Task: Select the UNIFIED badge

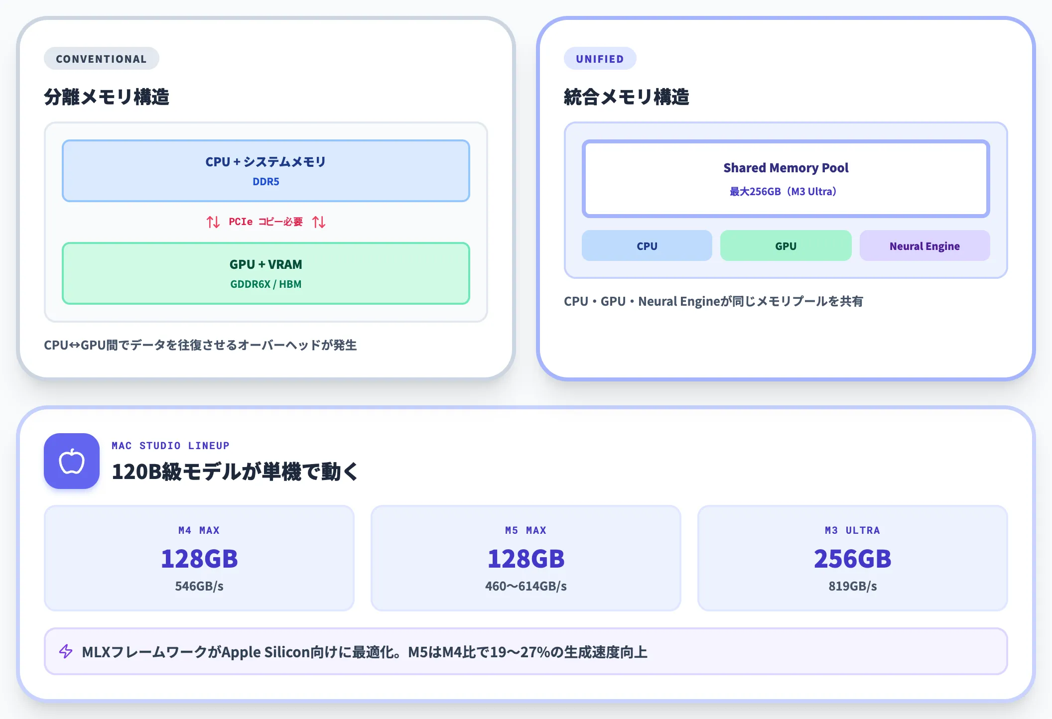Action: pyautogui.click(x=600, y=59)
